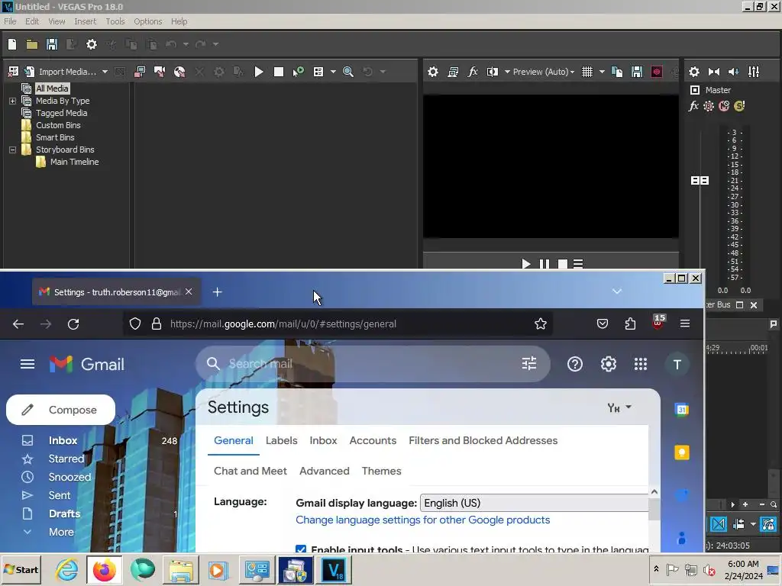Select the Main Timeline storyboard bin
This screenshot has width=782, height=586.
tap(74, 162)
